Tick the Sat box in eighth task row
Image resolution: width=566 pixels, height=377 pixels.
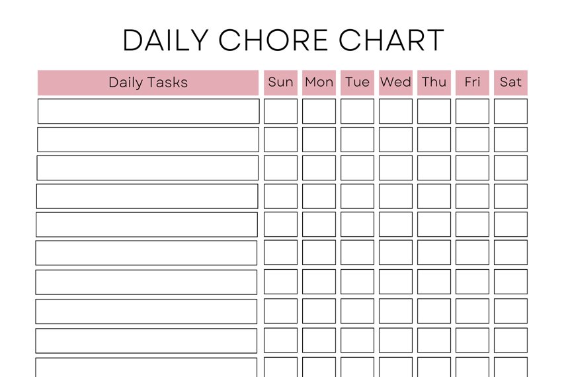(510, 311)
